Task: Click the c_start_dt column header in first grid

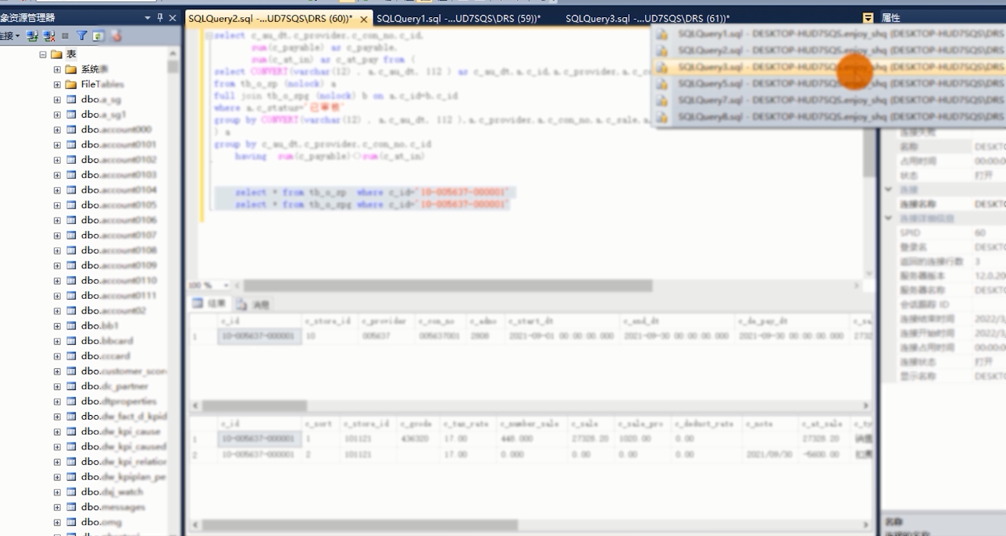Action: (x=562, y=321)
